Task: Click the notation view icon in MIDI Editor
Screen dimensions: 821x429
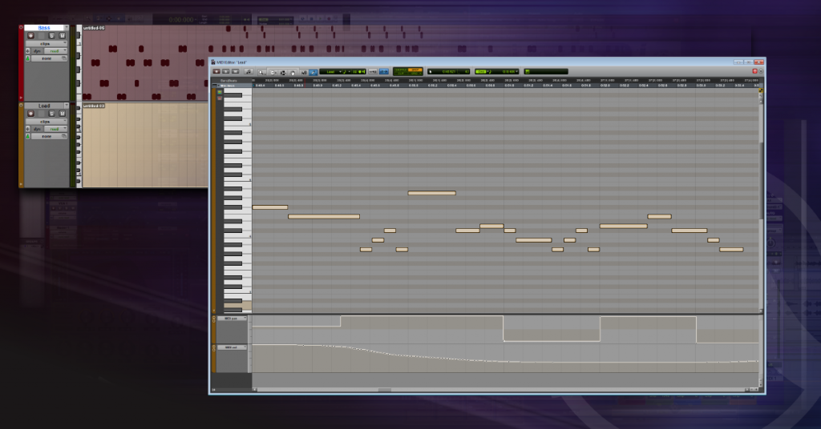Action: [x=249, y=72]
